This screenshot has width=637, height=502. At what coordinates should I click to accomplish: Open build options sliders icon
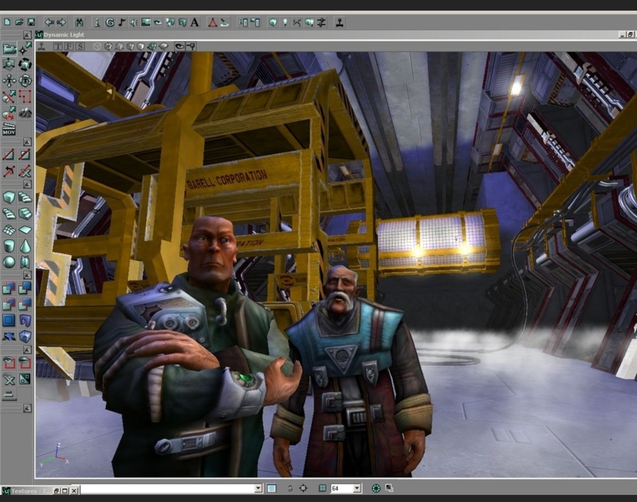pos(322,22)
